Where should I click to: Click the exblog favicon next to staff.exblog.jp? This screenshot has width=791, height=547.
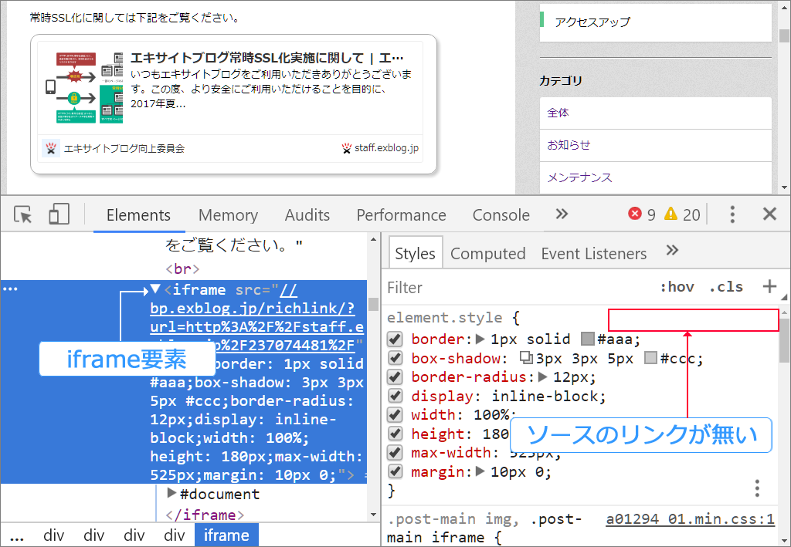tap(347, 148)
